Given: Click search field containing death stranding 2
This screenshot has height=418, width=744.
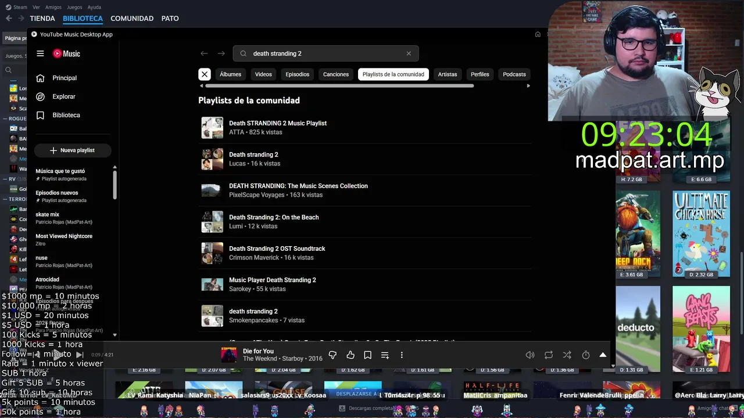Looking at the screenshot, I should tap(325, 53).
